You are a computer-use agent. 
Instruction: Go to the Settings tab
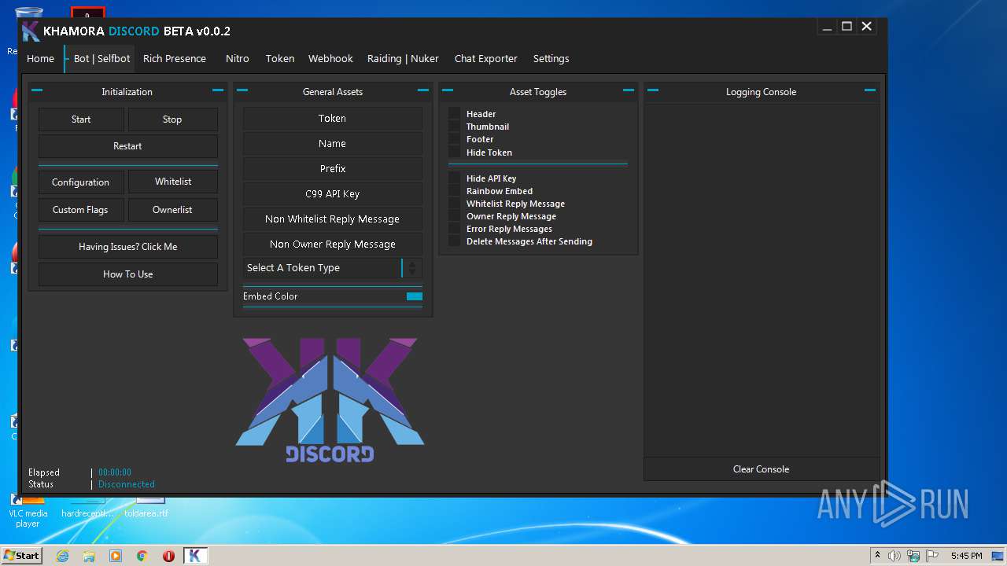[551, 58]
